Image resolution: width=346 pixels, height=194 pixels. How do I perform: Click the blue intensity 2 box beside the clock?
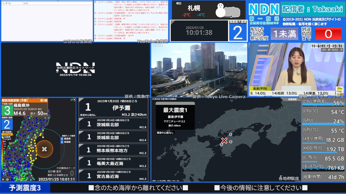click(238, 32)
